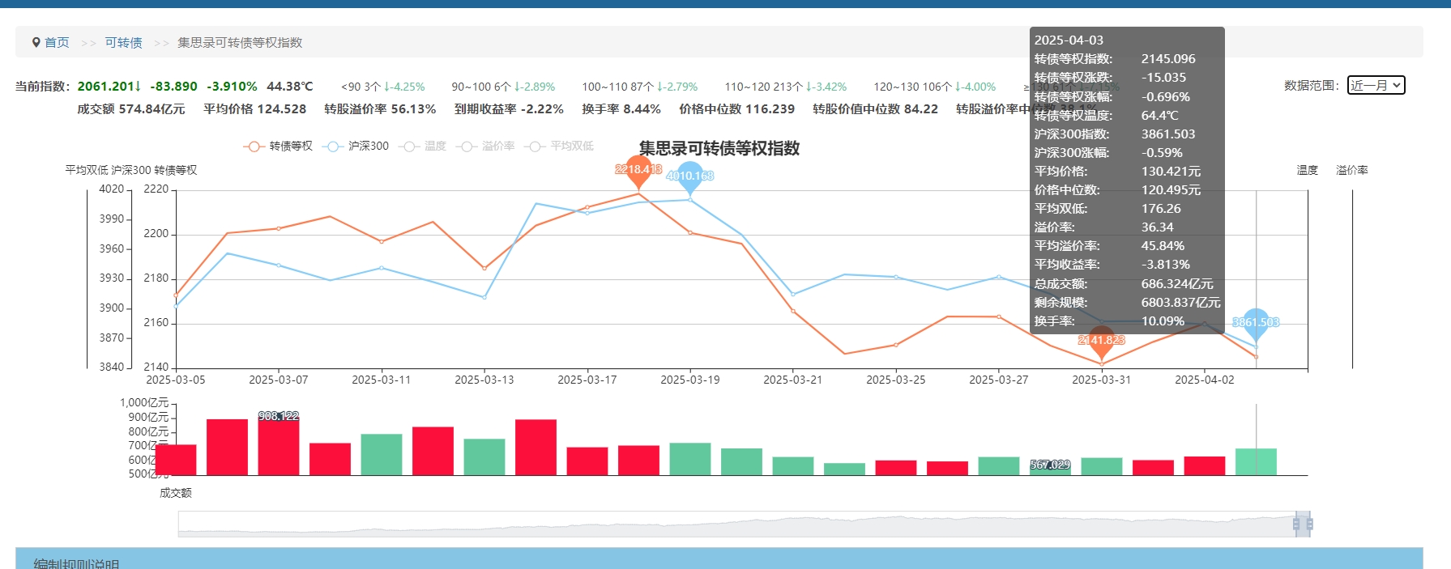
Task: Click the chart title 集思录可转债等权指数
Action: coord(719,148)
